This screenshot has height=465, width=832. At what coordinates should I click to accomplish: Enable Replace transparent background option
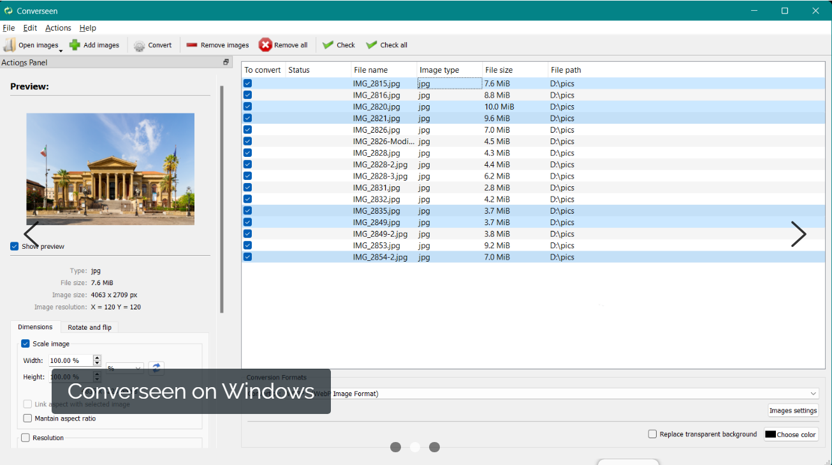[652, 434]
